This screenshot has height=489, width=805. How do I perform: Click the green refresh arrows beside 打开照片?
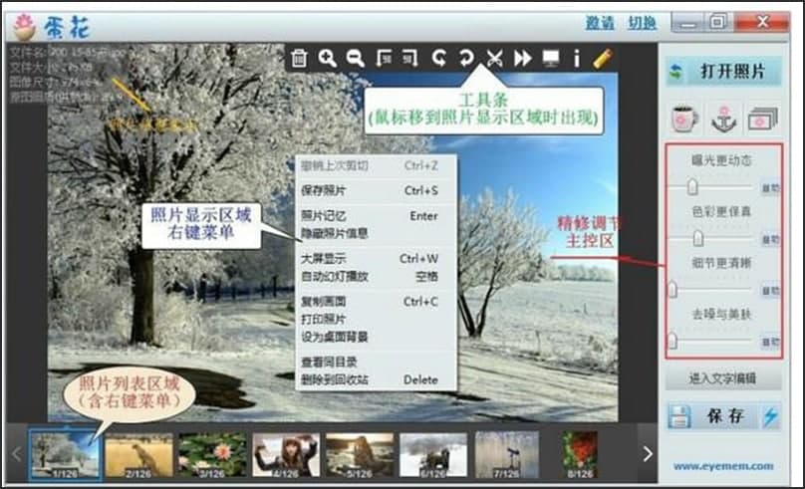point(676,72)
